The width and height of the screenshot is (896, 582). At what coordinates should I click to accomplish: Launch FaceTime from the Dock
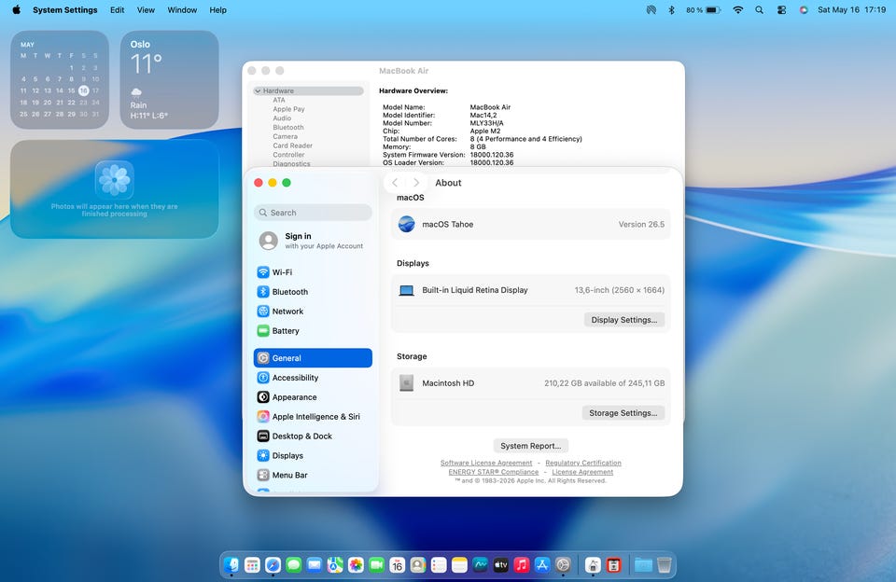[376, 565]
